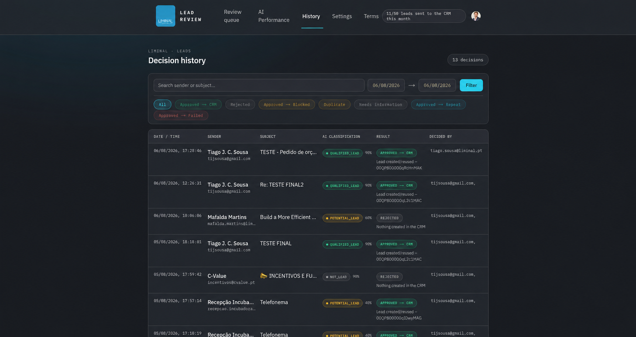Switch to the AI Performance tab
636x337 pixels.
click(274, 16)
